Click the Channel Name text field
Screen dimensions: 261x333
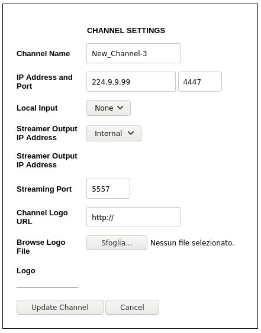(x=133, y=53)
